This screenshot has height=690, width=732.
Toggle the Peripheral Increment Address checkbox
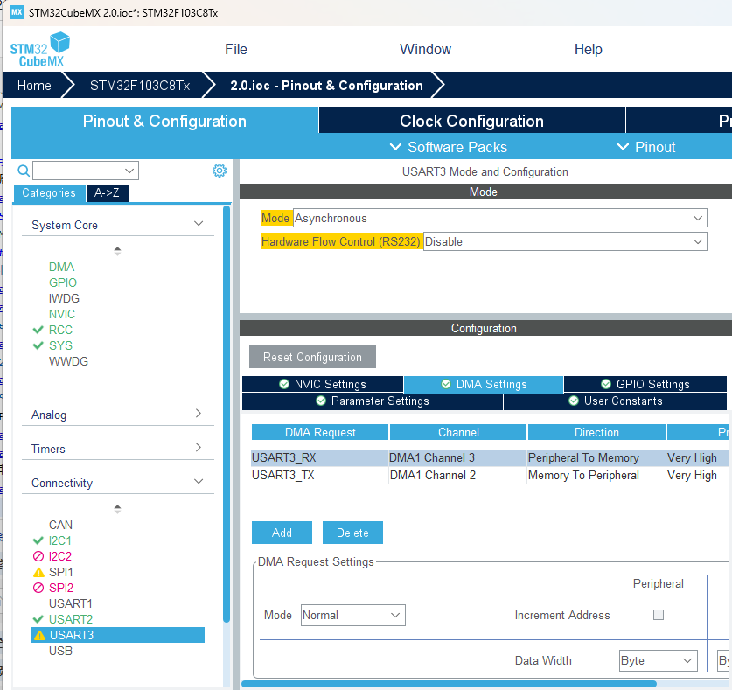tap(659, 615)
